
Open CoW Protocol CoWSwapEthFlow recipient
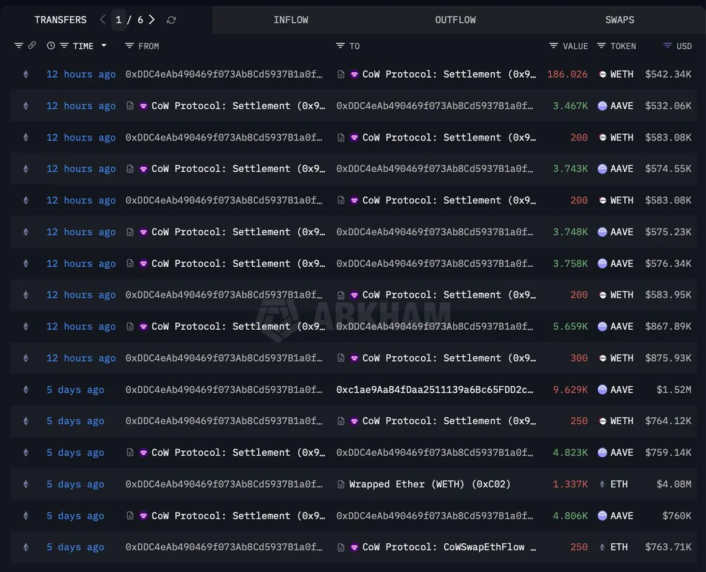pos(449,547)
